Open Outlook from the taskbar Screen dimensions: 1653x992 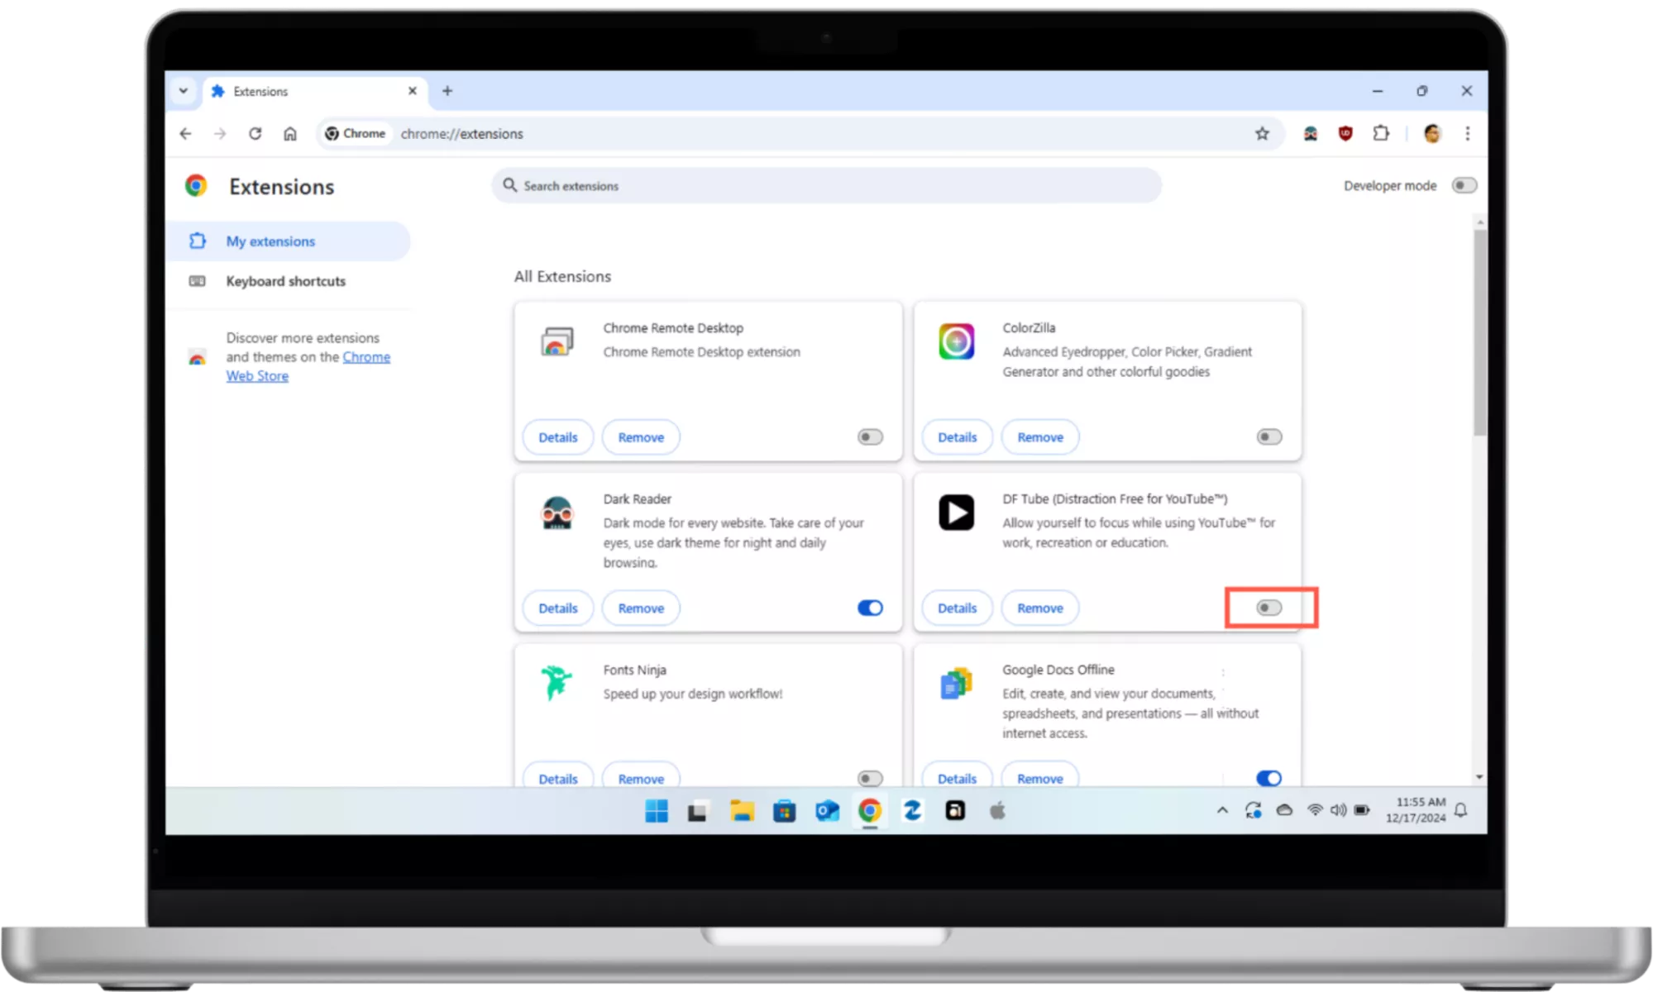coord(827,811)
